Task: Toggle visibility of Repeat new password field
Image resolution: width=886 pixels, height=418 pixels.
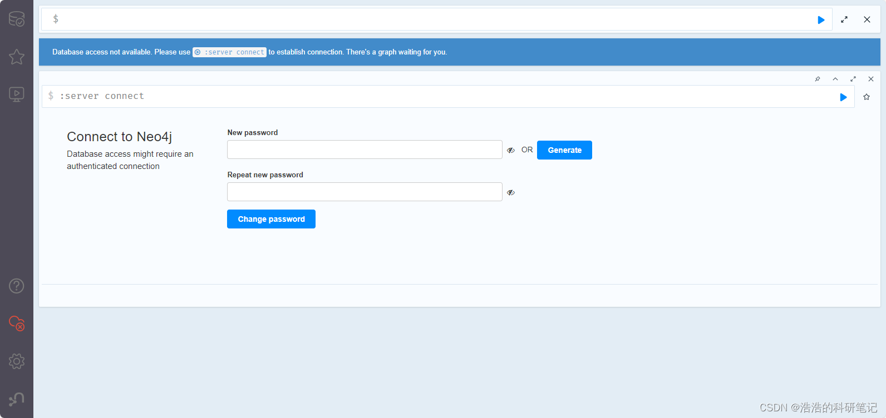Action: click(x=511, y=192)
